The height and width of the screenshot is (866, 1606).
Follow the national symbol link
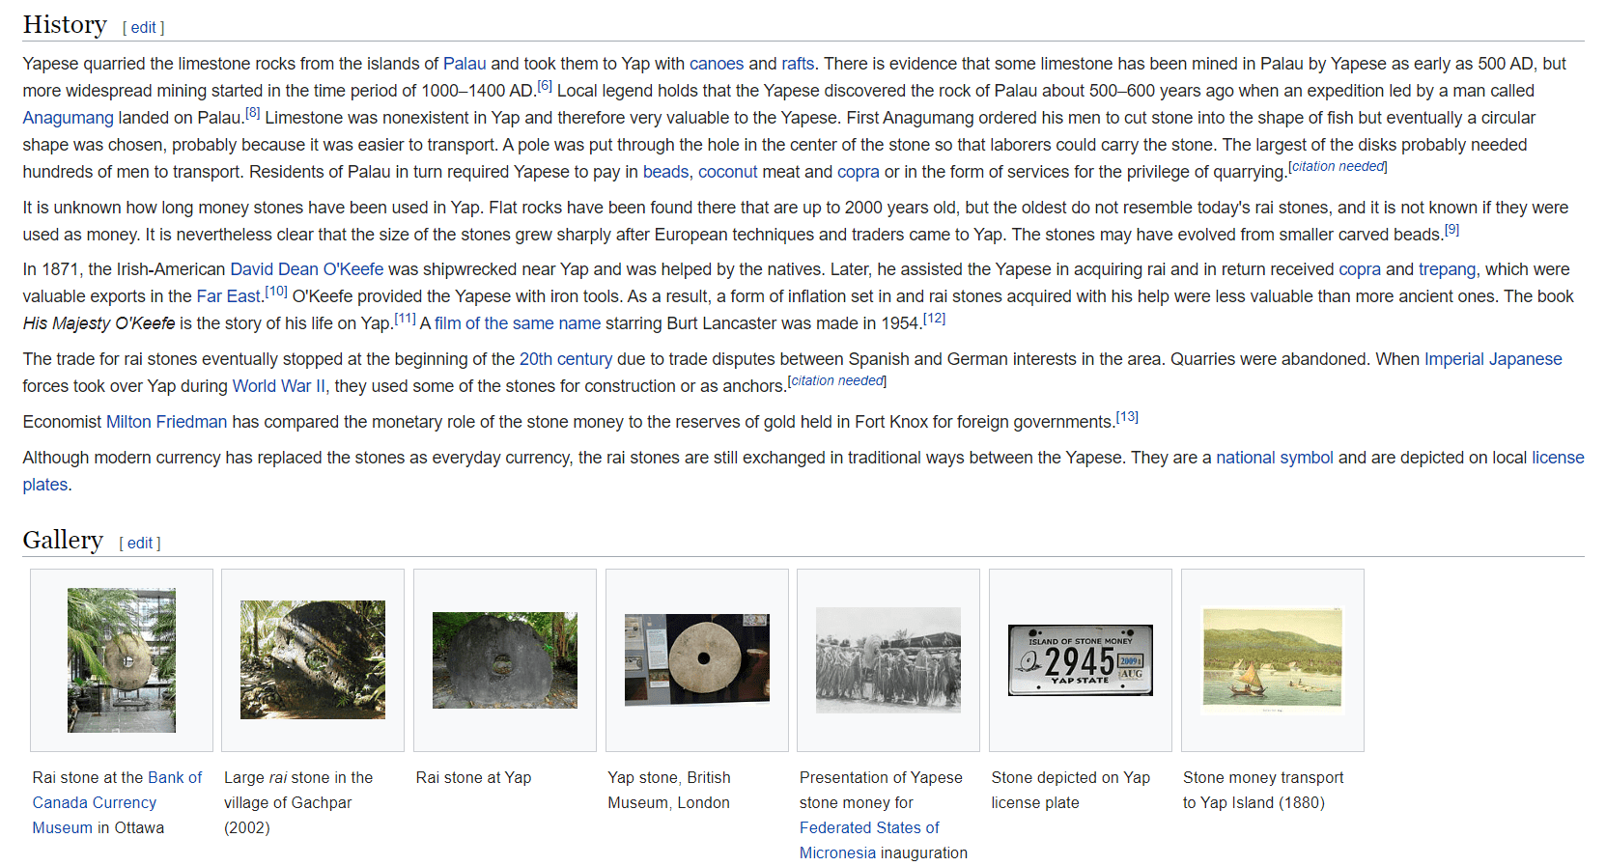tap(1274, 458)
